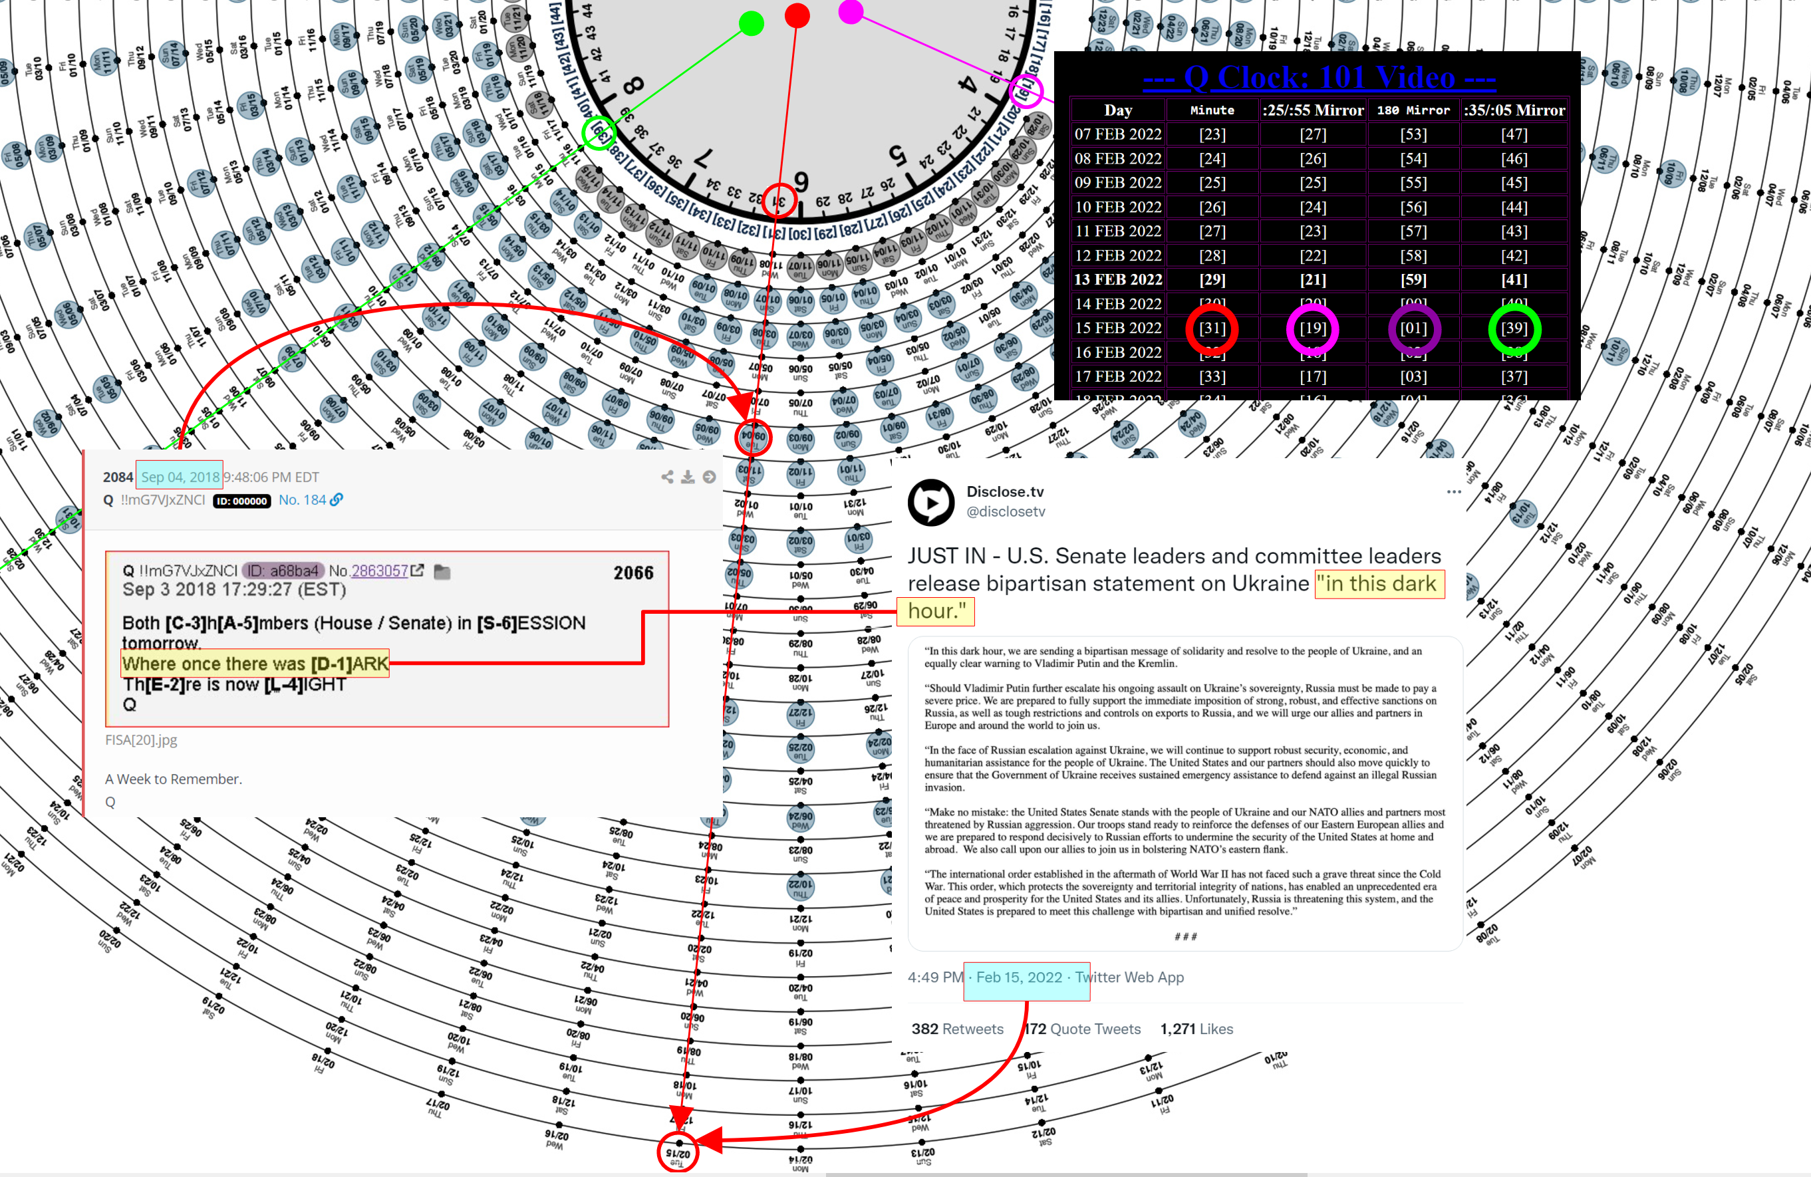
Task: Open the @disclosetv handle
Action: (1005, 512)
